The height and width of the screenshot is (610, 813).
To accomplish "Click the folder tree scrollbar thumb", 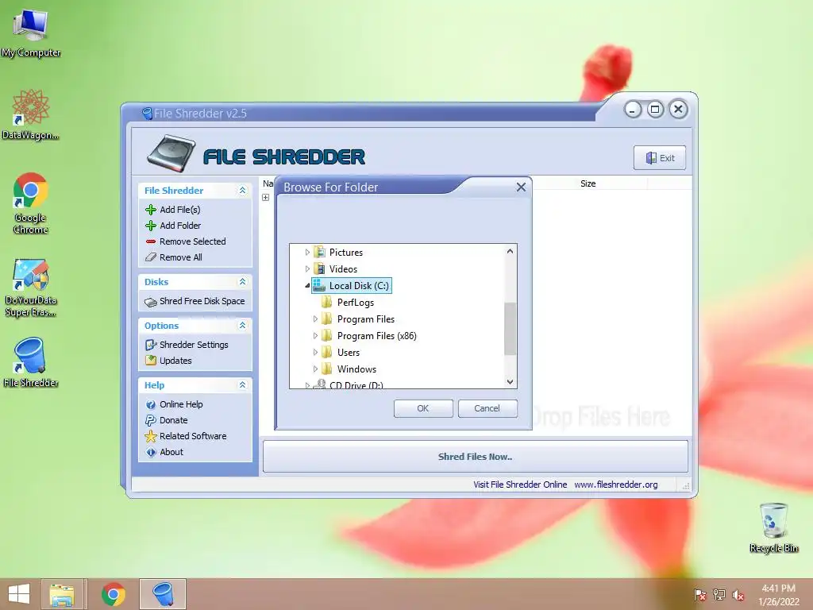I will (511, 330).
